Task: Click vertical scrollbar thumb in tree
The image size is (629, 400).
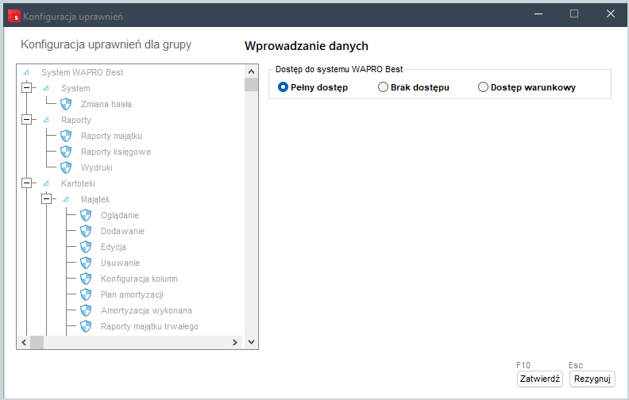Action: (x=252, y=85)
